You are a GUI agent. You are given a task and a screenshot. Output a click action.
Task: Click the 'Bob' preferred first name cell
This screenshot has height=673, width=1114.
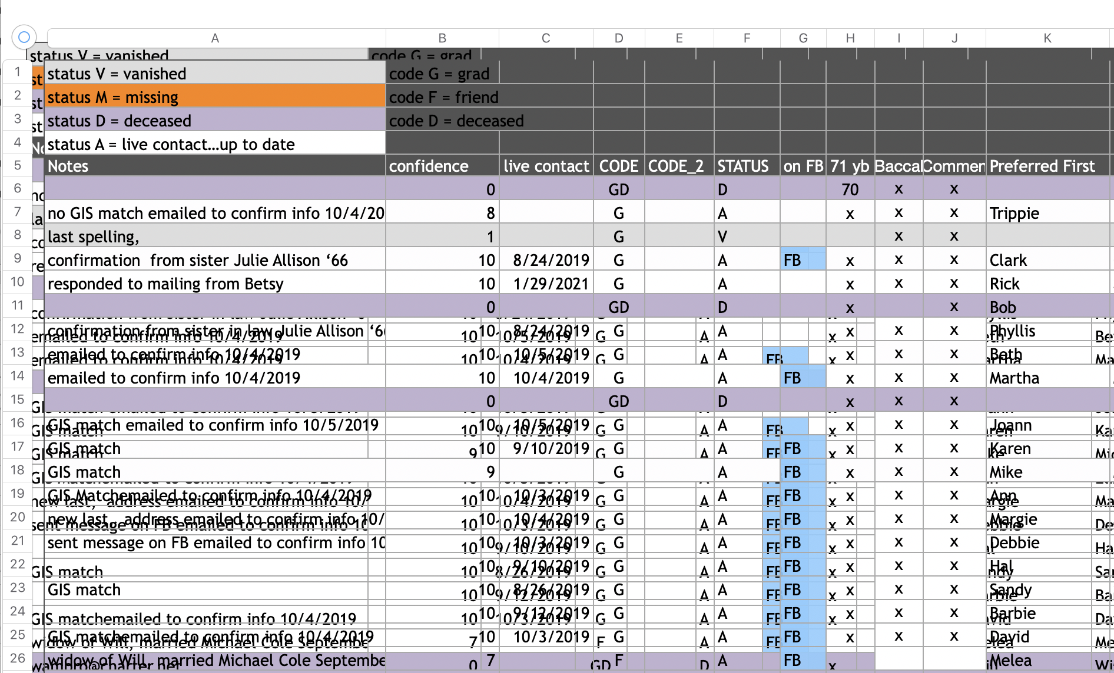pyautogui.click(x=1047, y=307)
